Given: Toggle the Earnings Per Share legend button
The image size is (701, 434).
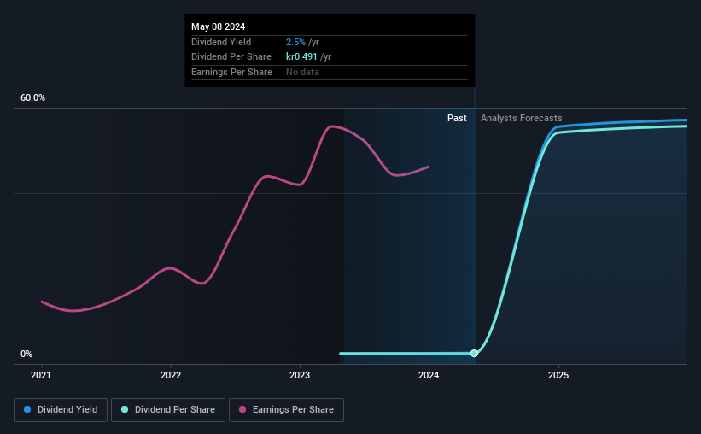Looking at the screenshot, I should (x=286, y=410).
